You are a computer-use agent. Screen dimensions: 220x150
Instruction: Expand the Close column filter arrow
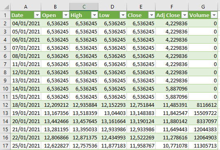tap(151, 15)
